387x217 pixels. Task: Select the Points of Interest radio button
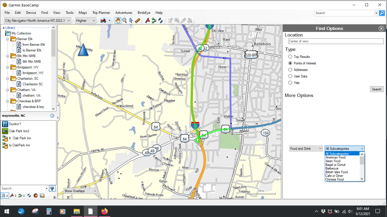point(290,63)
